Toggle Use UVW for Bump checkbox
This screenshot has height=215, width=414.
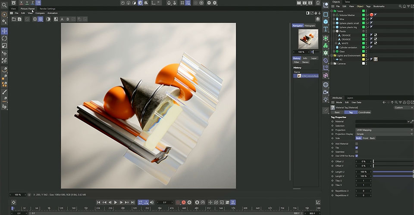[x=357, y=156]
